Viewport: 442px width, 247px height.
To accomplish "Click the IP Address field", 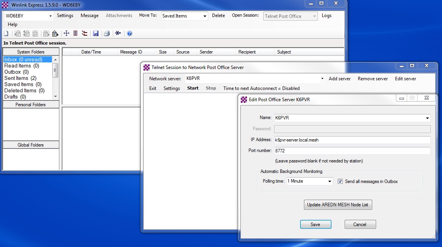I will click(x=352, y=140).
